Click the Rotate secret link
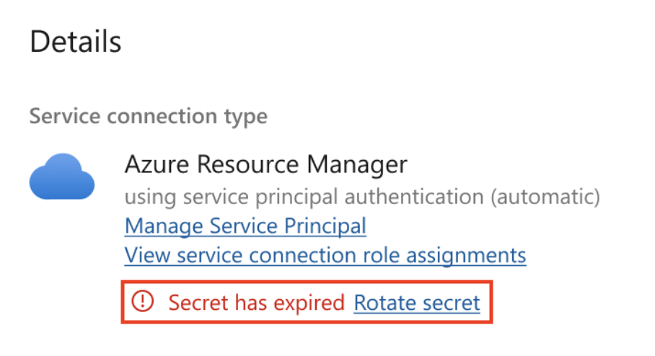This screenshot has width=655, height=356. point(417,303)
